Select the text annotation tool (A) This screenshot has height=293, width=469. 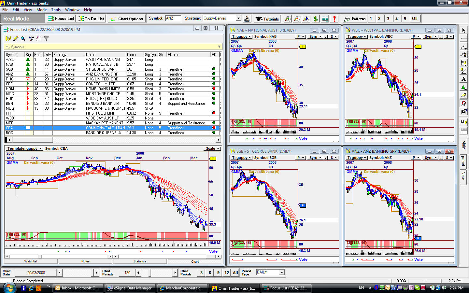pos(463,79)
